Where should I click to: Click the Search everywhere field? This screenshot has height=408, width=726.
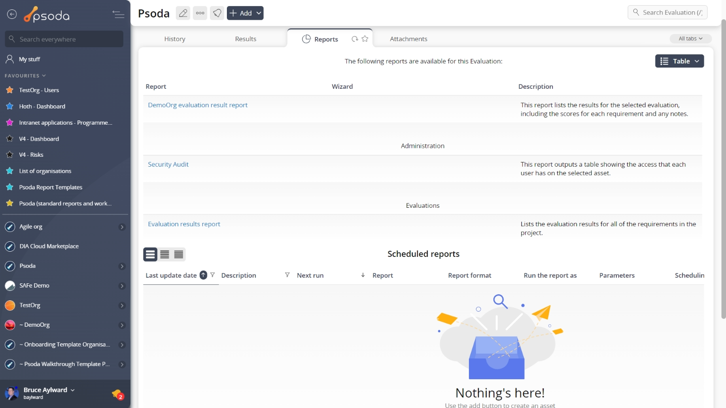(64, 39)
